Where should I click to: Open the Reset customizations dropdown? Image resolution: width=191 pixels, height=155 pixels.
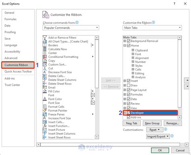click(x=155, y=130)
